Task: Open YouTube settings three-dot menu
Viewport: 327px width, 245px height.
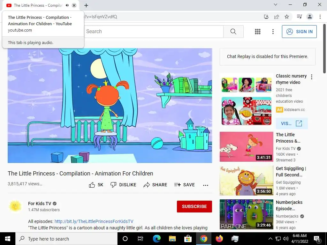Action: (273, 32)
